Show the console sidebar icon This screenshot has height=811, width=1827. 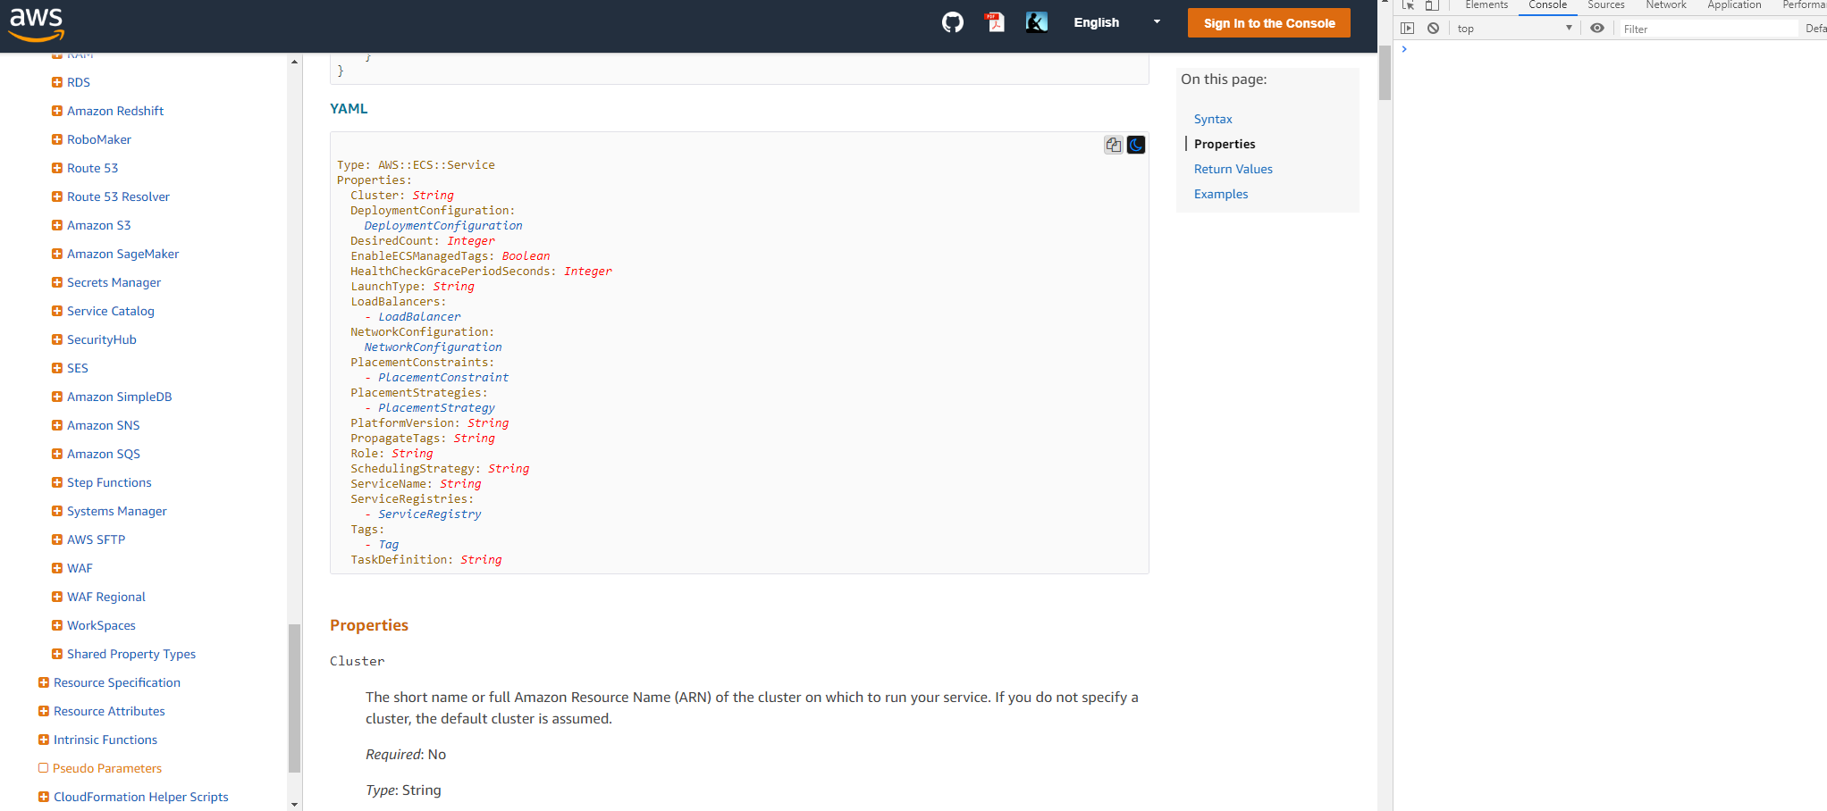(x=1408, y=29)
